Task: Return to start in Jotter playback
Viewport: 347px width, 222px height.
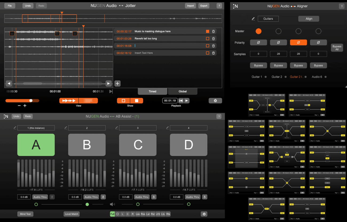Action: tap(181, 101)
